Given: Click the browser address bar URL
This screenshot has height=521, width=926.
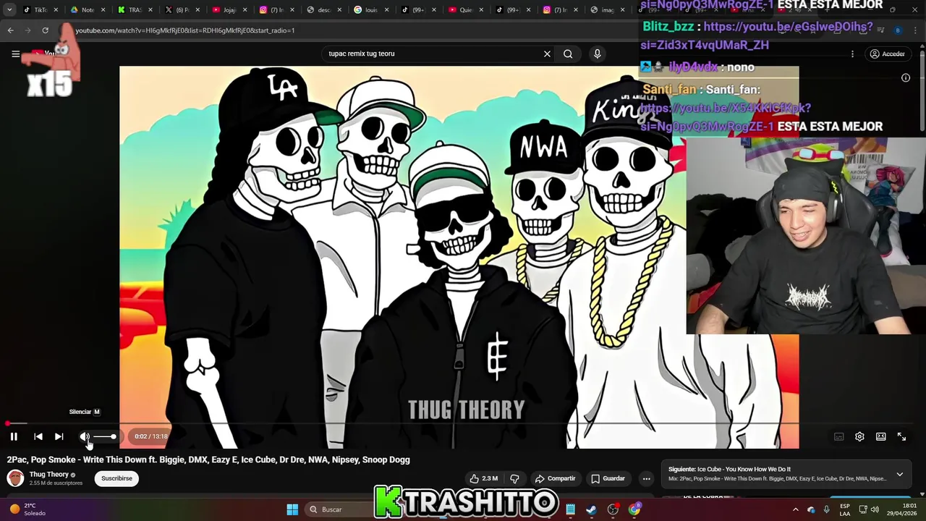Looking at the screenshot, I should coord(184,30).
